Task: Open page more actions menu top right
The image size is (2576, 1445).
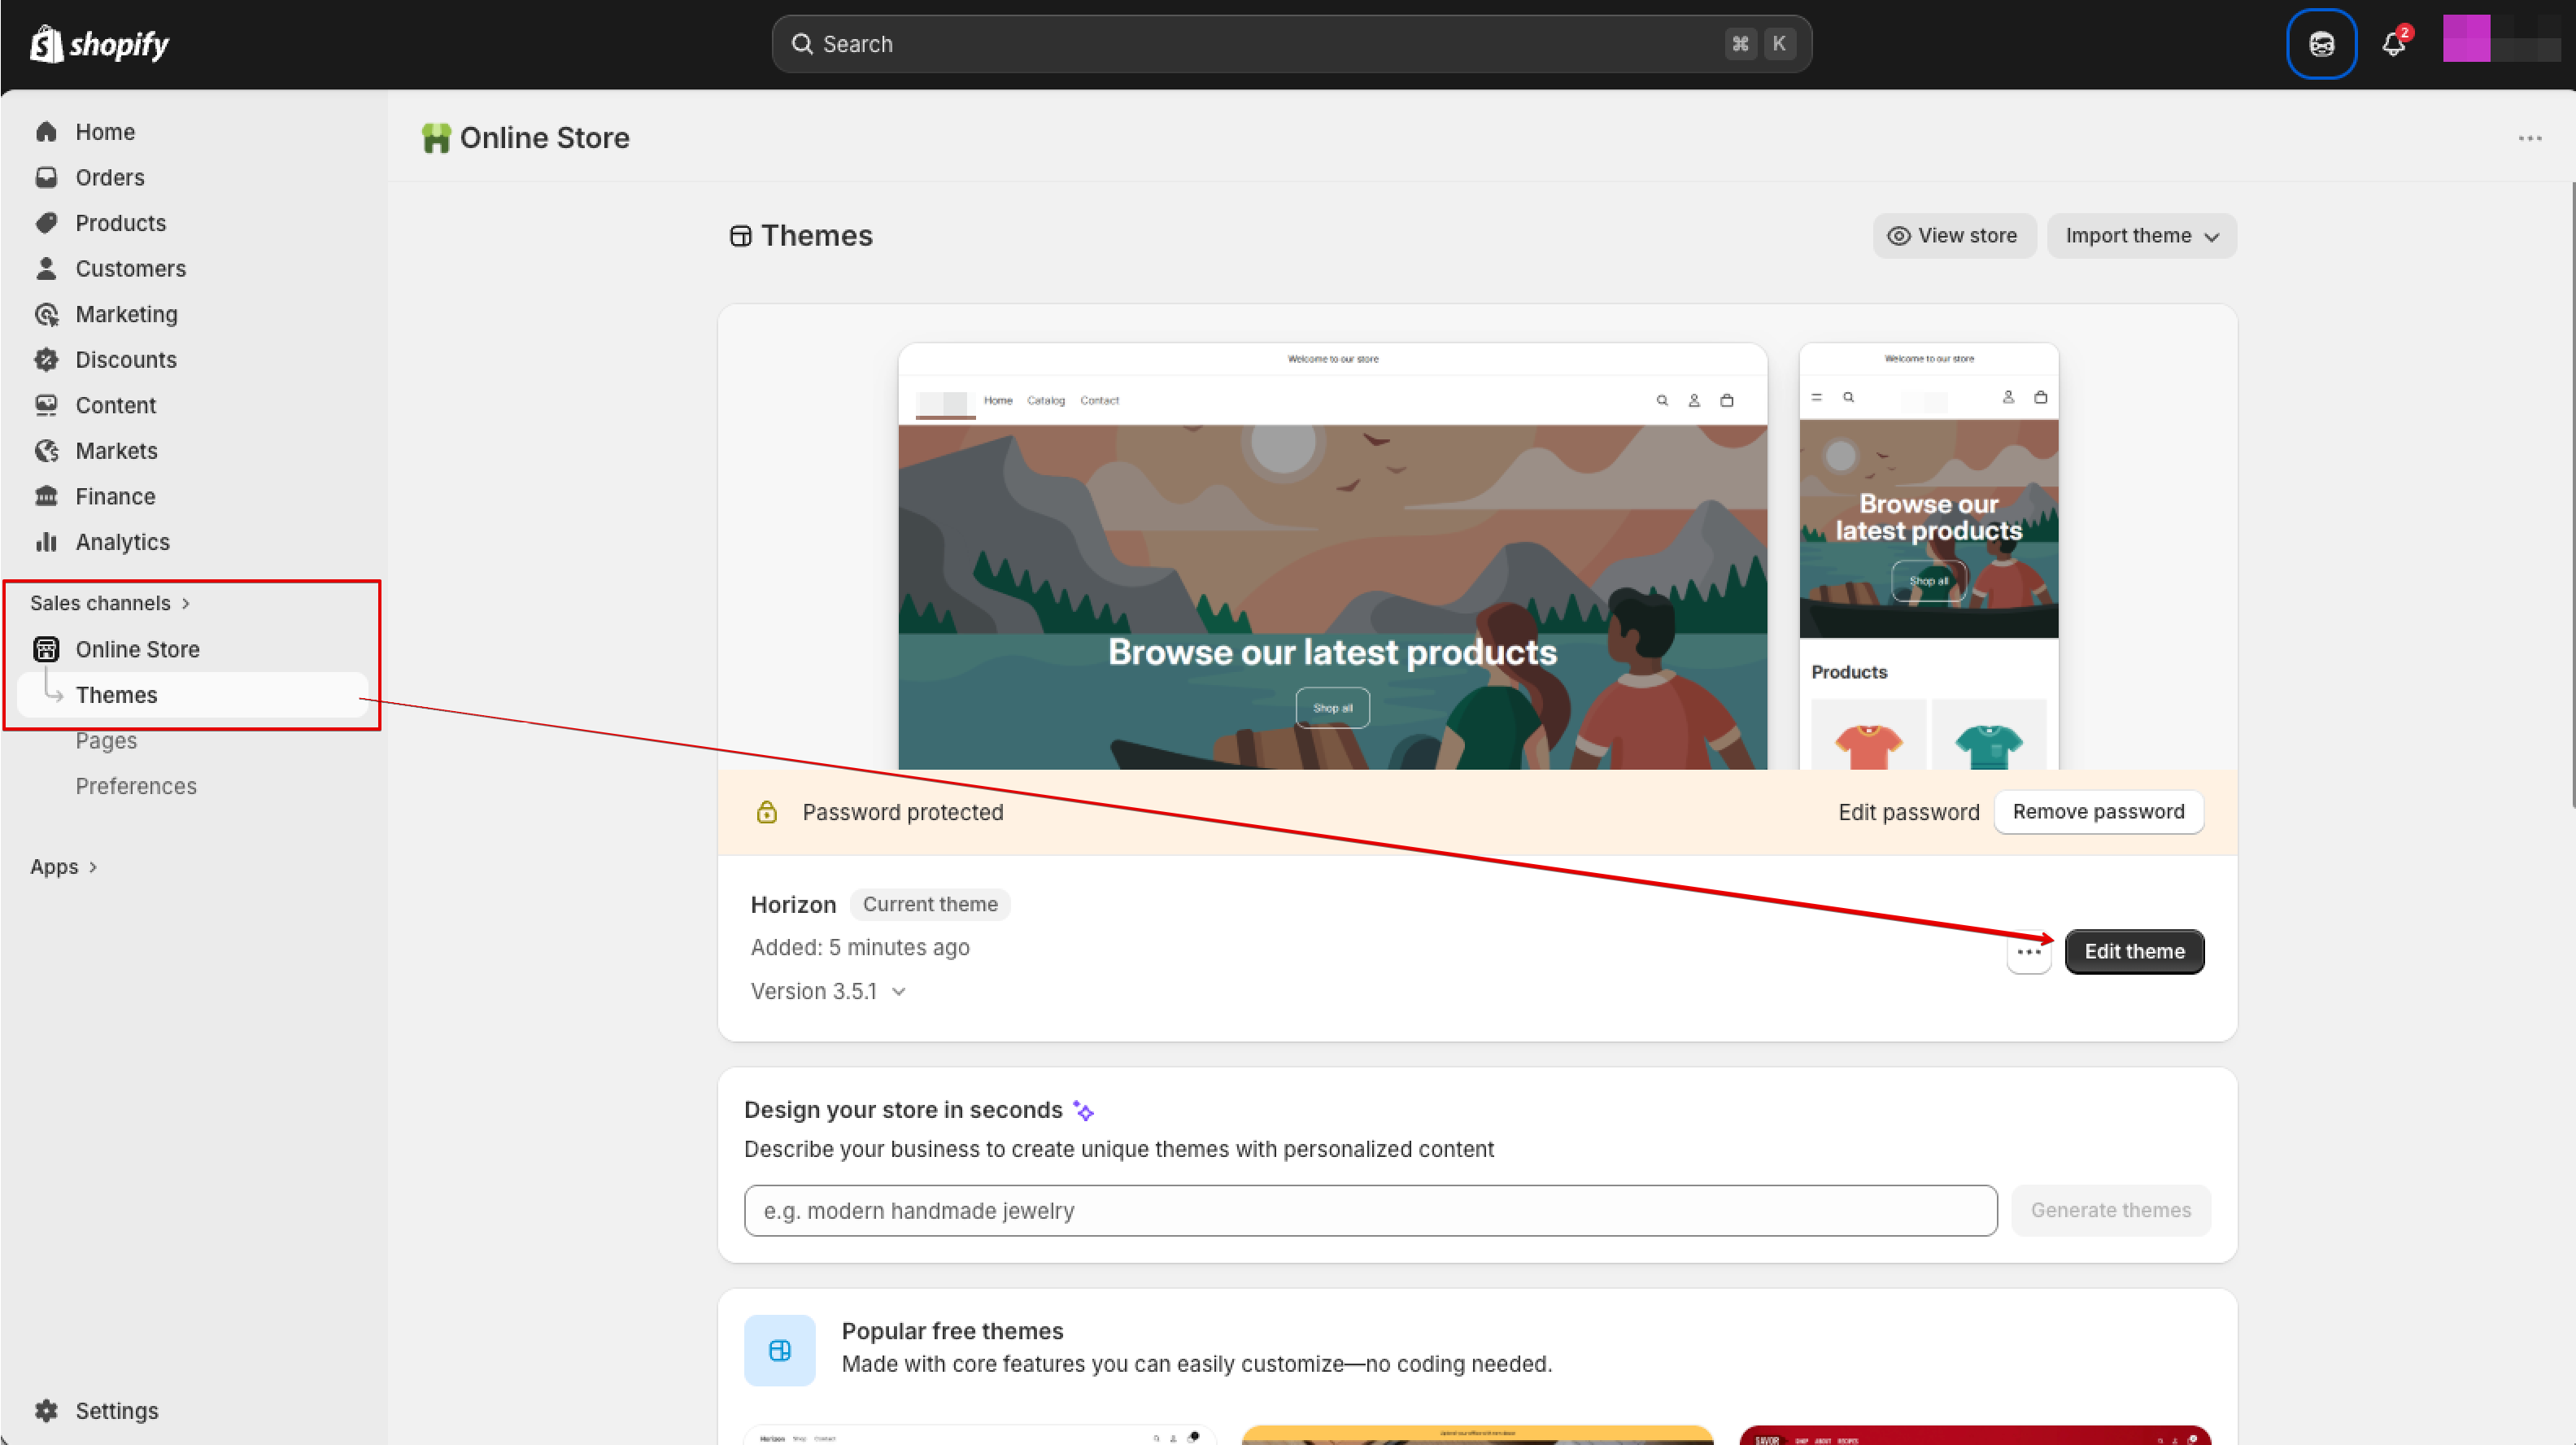Action: 2530,138
